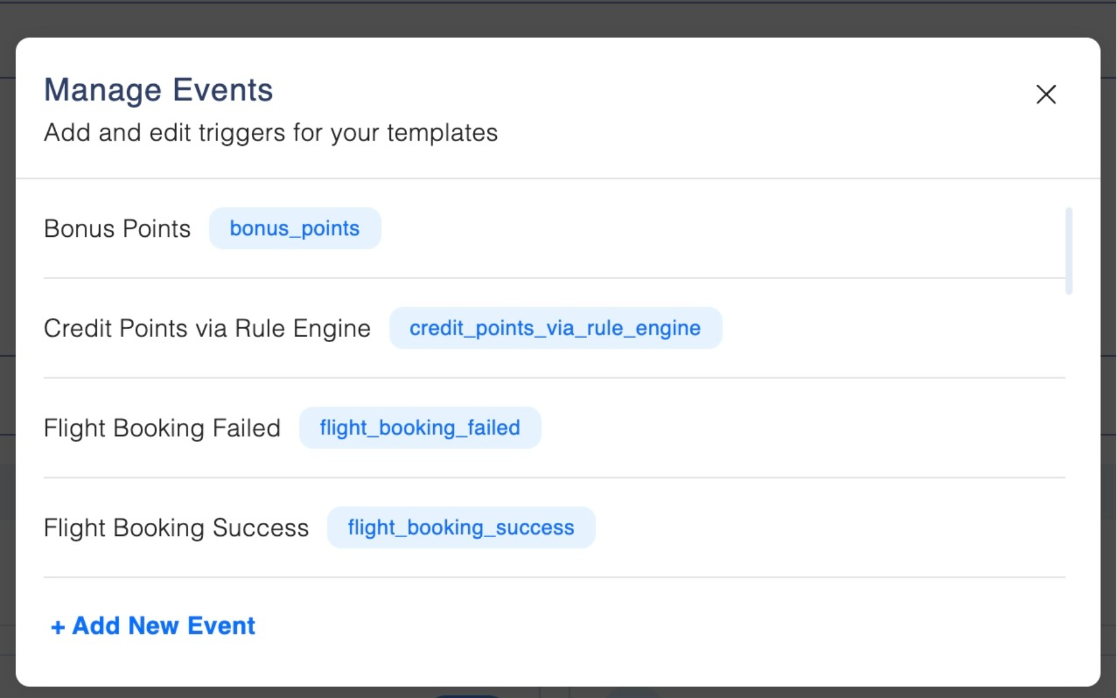
Task: Click the scrollbar track below the thumb
Action: click(1068, 436)
